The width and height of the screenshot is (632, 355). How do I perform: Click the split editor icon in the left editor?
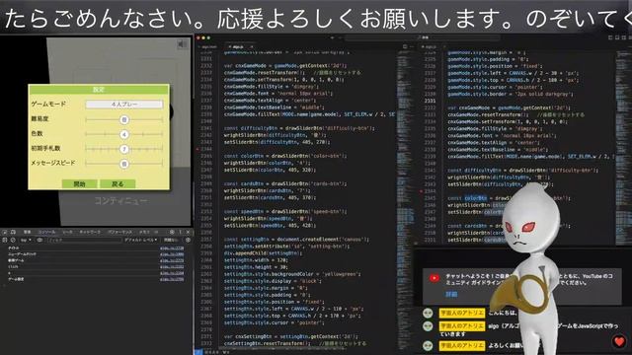tap(405, 47)
